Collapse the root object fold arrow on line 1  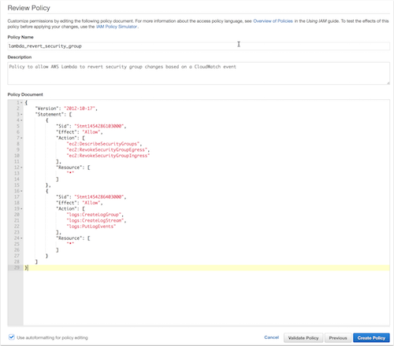pos(21,103)
